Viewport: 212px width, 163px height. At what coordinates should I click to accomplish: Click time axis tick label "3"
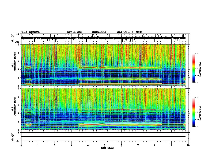pos(71,145)
